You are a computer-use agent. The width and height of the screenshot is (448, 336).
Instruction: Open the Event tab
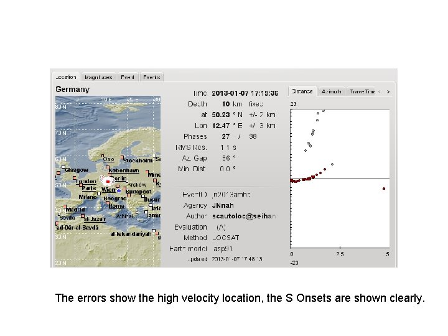pos(128,77)
